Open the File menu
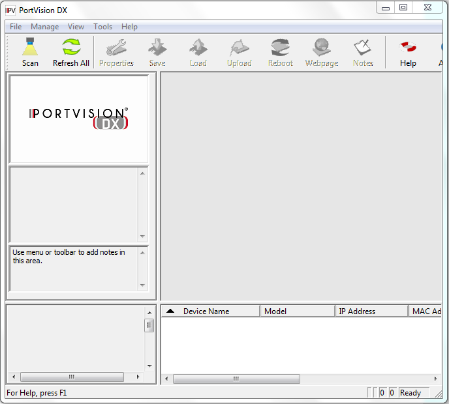Image resolution: width=449 pixels, height=404 pixels. click(x=16, y=27)
